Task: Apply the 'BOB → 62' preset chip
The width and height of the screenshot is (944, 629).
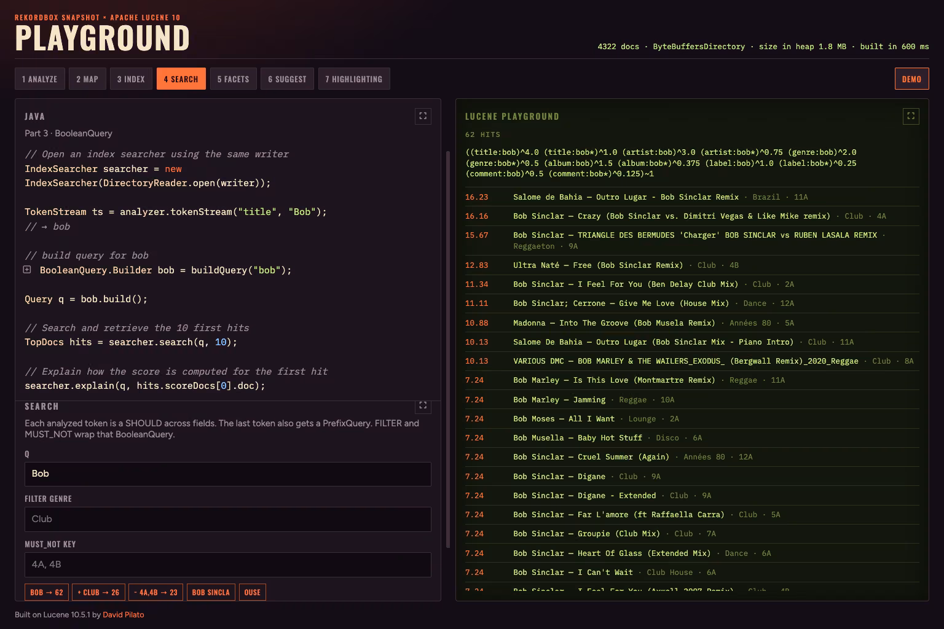Action: pos(47,592)
